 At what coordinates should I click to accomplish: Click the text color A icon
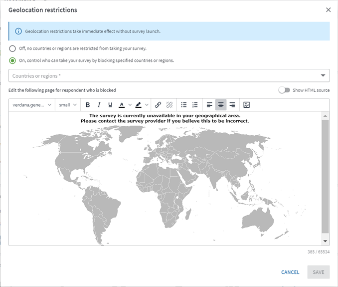click(122, 105)
